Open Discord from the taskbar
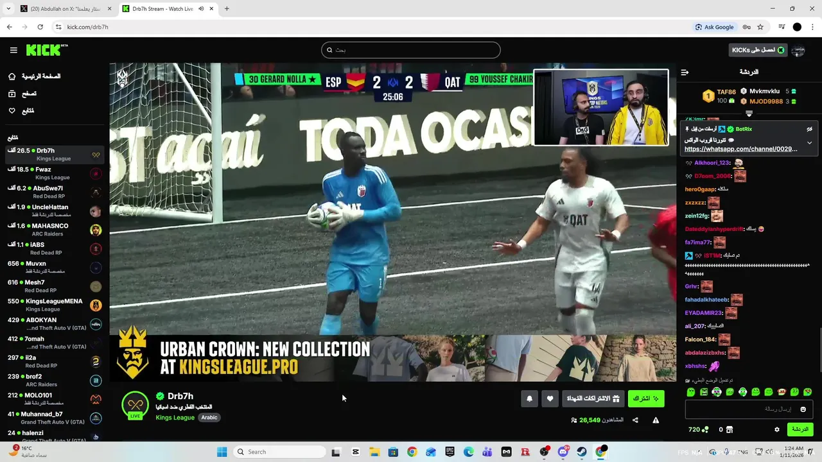The image size is (822, 462). [x=563, y=452]
